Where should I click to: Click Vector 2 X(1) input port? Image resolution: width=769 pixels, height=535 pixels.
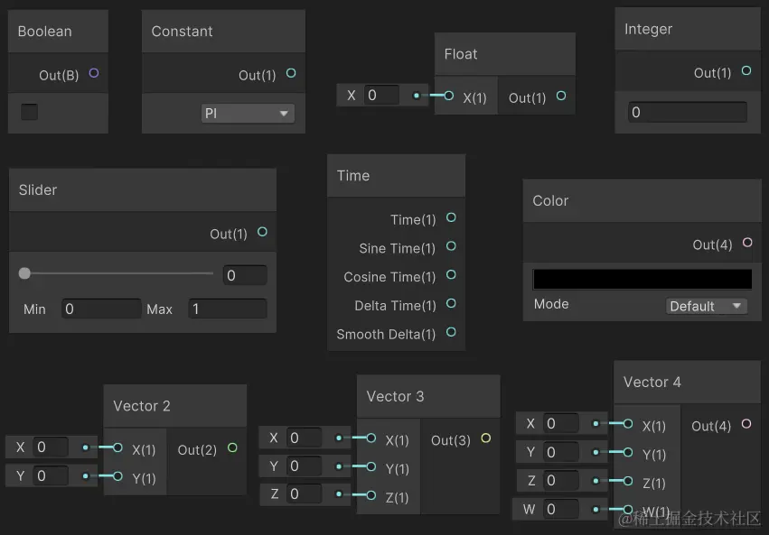tap(117, 447)
